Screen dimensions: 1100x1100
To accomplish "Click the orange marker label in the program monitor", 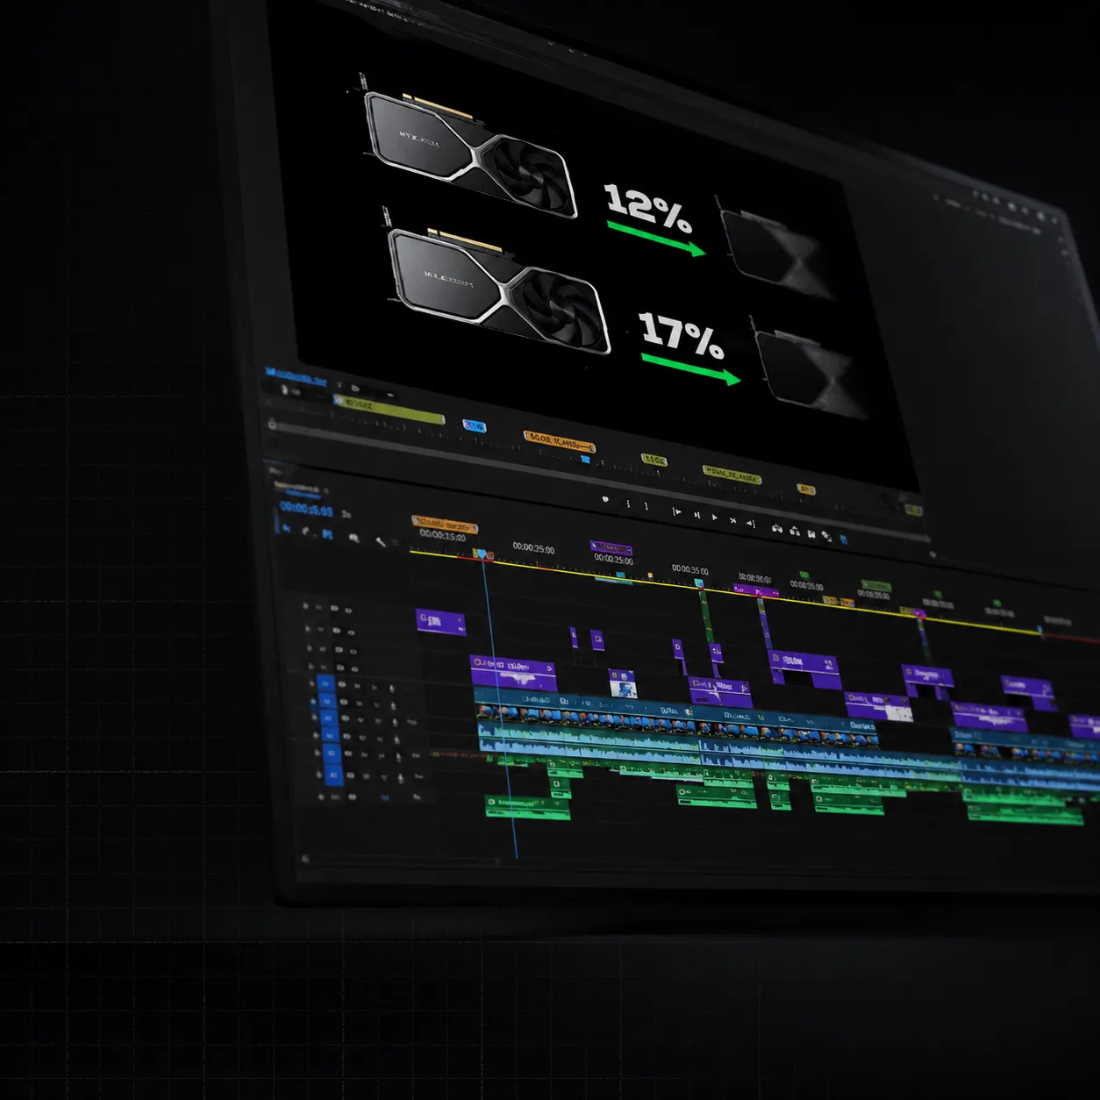I will [560, 441].
